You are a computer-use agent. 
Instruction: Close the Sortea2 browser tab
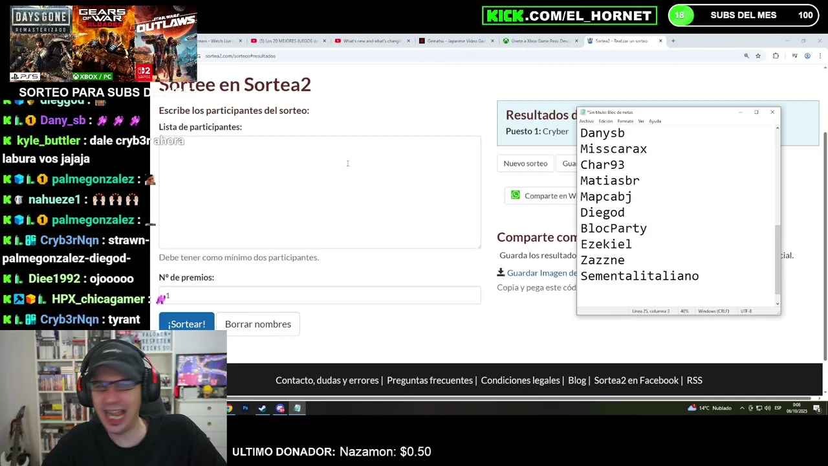tap(660, 41)
